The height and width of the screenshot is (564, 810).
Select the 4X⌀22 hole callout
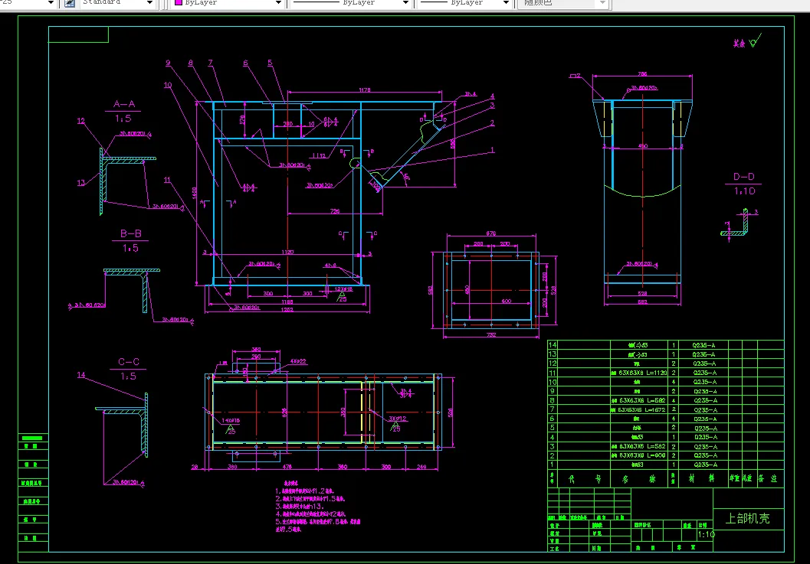(298, 362)
